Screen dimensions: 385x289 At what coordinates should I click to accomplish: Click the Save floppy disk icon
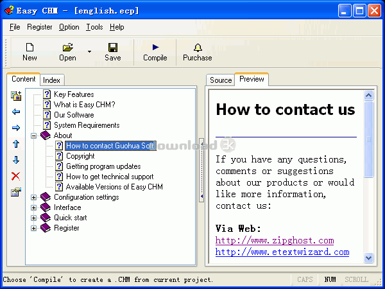pos(113,48)
